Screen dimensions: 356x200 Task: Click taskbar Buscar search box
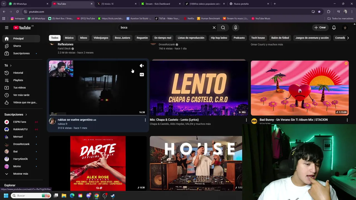31,196
